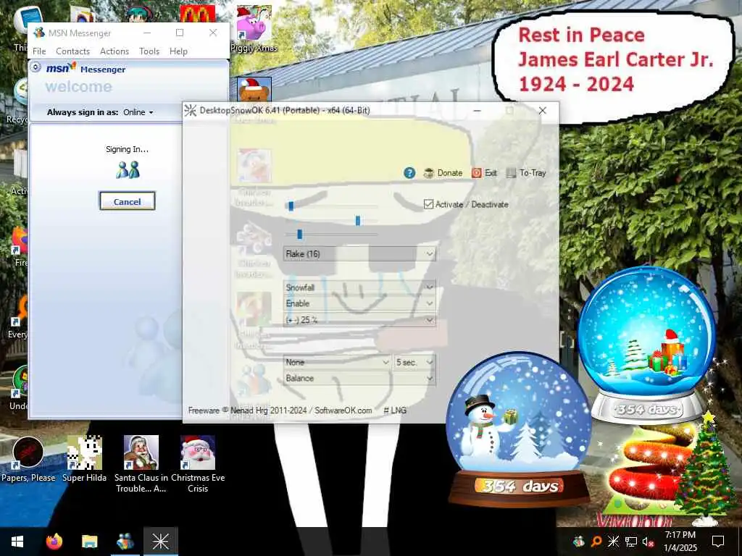Click the gift boxes snow globe widget

tap(647, 345)
